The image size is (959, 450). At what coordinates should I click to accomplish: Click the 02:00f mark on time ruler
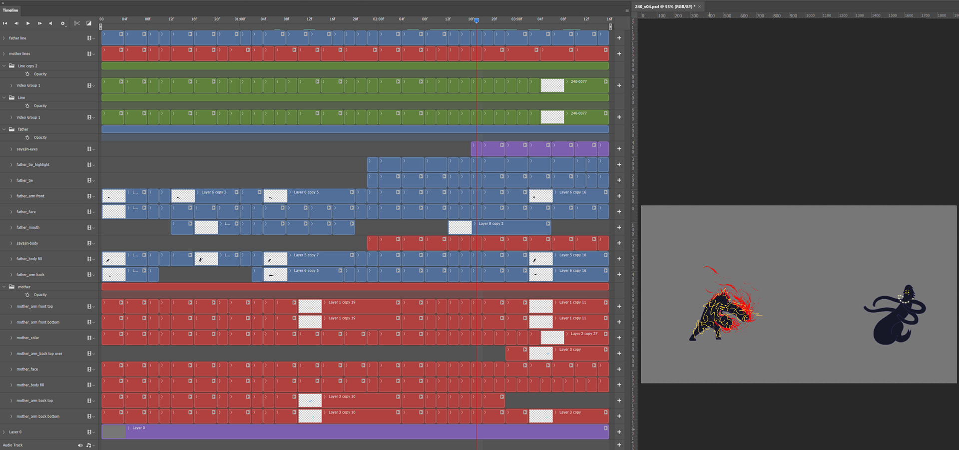point(378,19)
